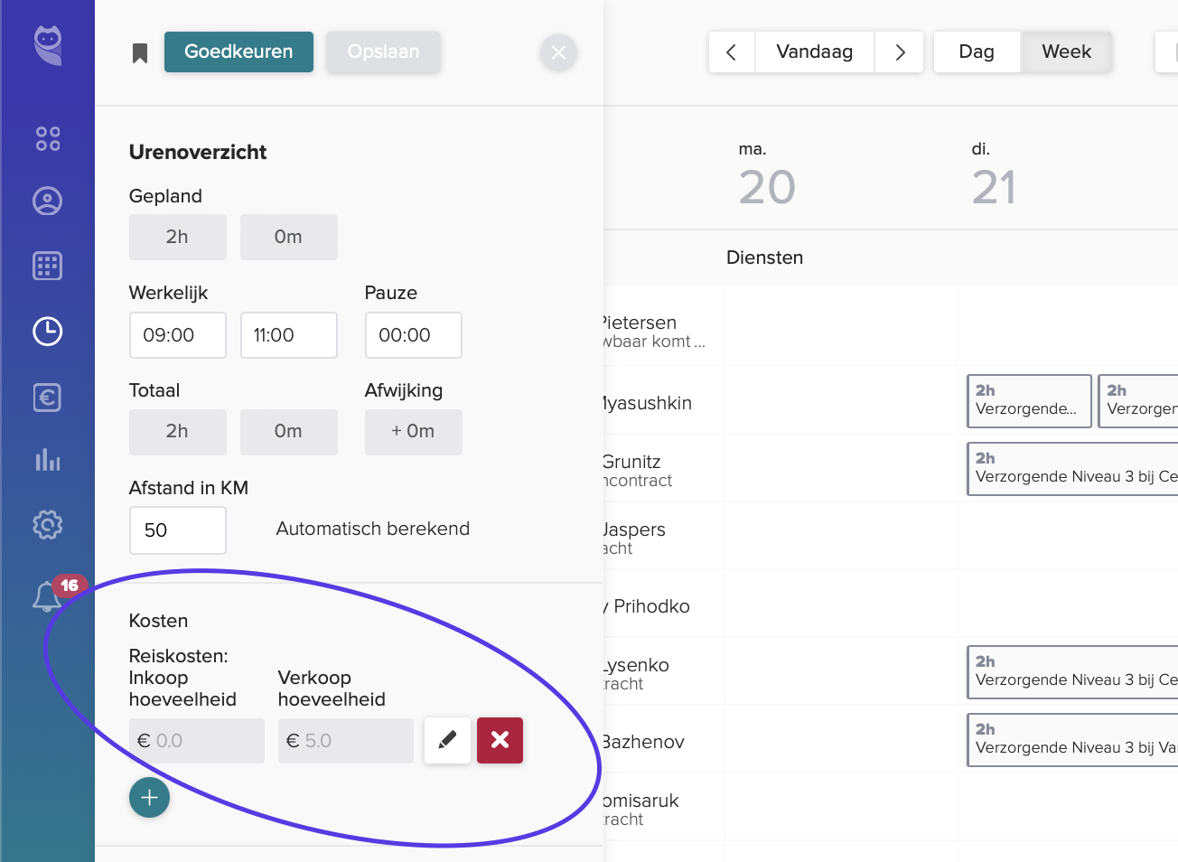Click the Opslaan button
This screenshot has height=862, width=1178.
pos(383,52)
